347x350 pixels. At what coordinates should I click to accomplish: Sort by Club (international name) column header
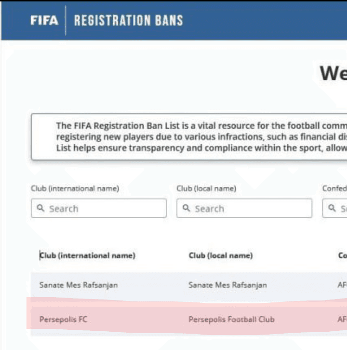point(88,255)
